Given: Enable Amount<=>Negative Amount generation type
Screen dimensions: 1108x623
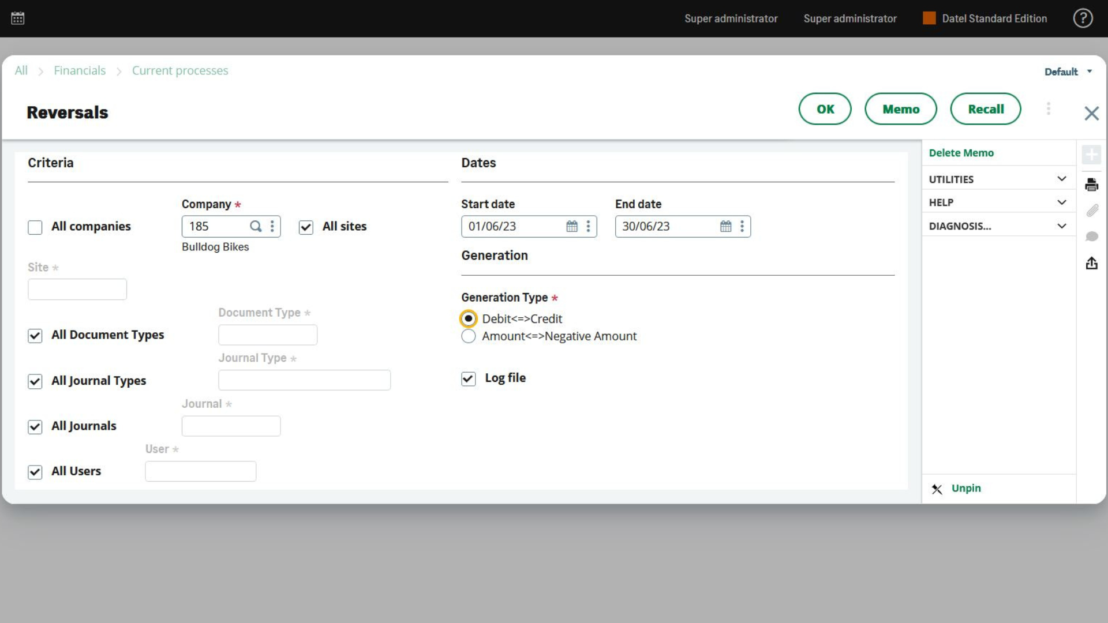Looking at the screenshot, I should [x=468, y=336].
